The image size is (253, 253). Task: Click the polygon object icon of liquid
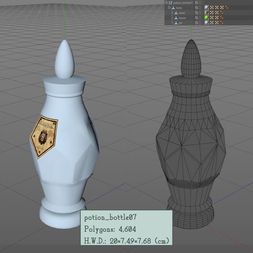click(x=176, y=18)
